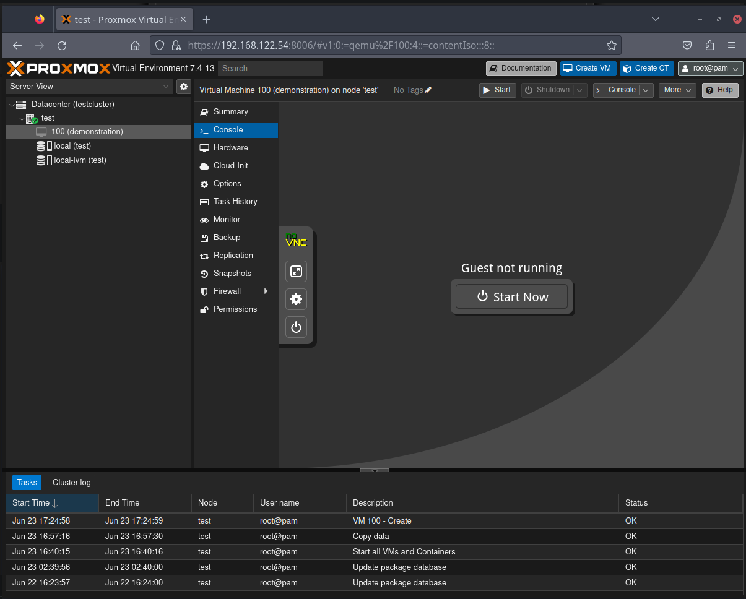The height and width of the screenshot is (599, 746).
Task: Open Backup section
Action: pyautogui.click(x=236, y=238)
